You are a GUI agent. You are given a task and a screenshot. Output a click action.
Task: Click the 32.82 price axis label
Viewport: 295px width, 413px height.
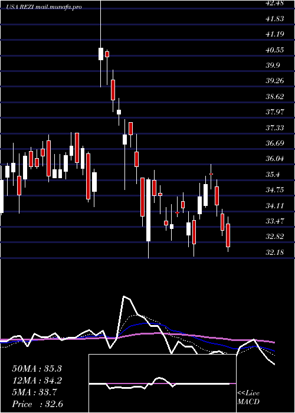pos(275,236)
